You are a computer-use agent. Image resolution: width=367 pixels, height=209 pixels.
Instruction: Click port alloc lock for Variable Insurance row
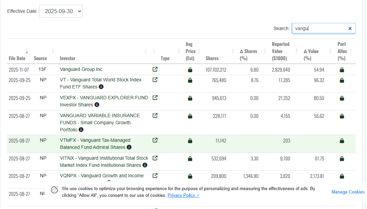[342, 116]
